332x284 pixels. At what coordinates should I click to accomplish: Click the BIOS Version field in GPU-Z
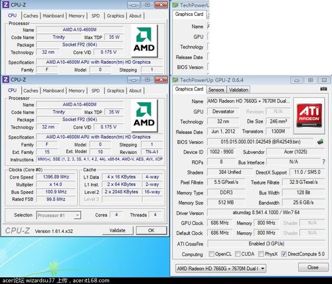click(x=260, y=142)
